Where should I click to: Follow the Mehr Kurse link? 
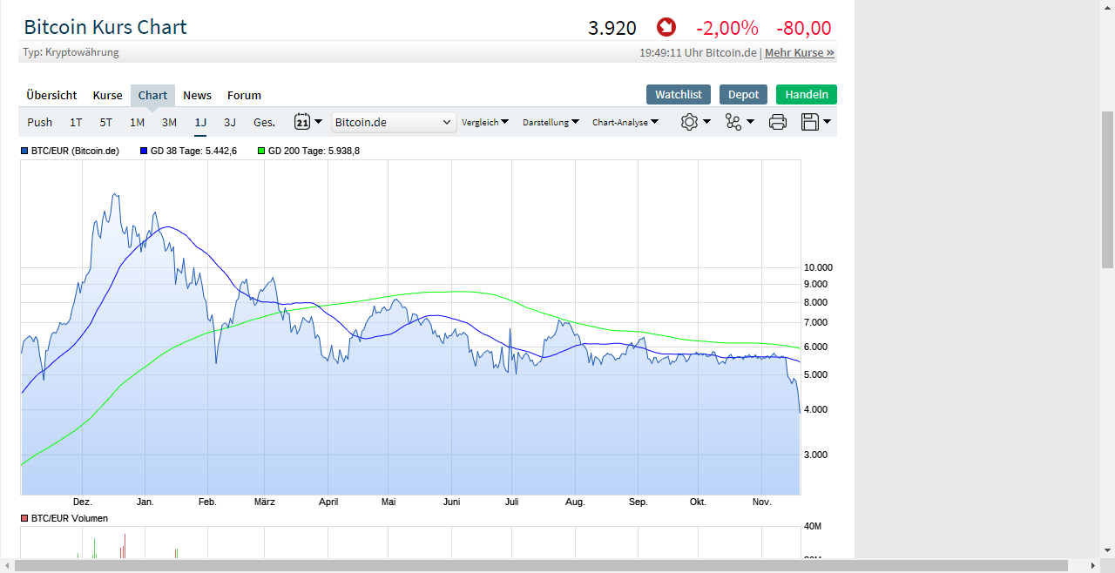click(x=799, y=52)
